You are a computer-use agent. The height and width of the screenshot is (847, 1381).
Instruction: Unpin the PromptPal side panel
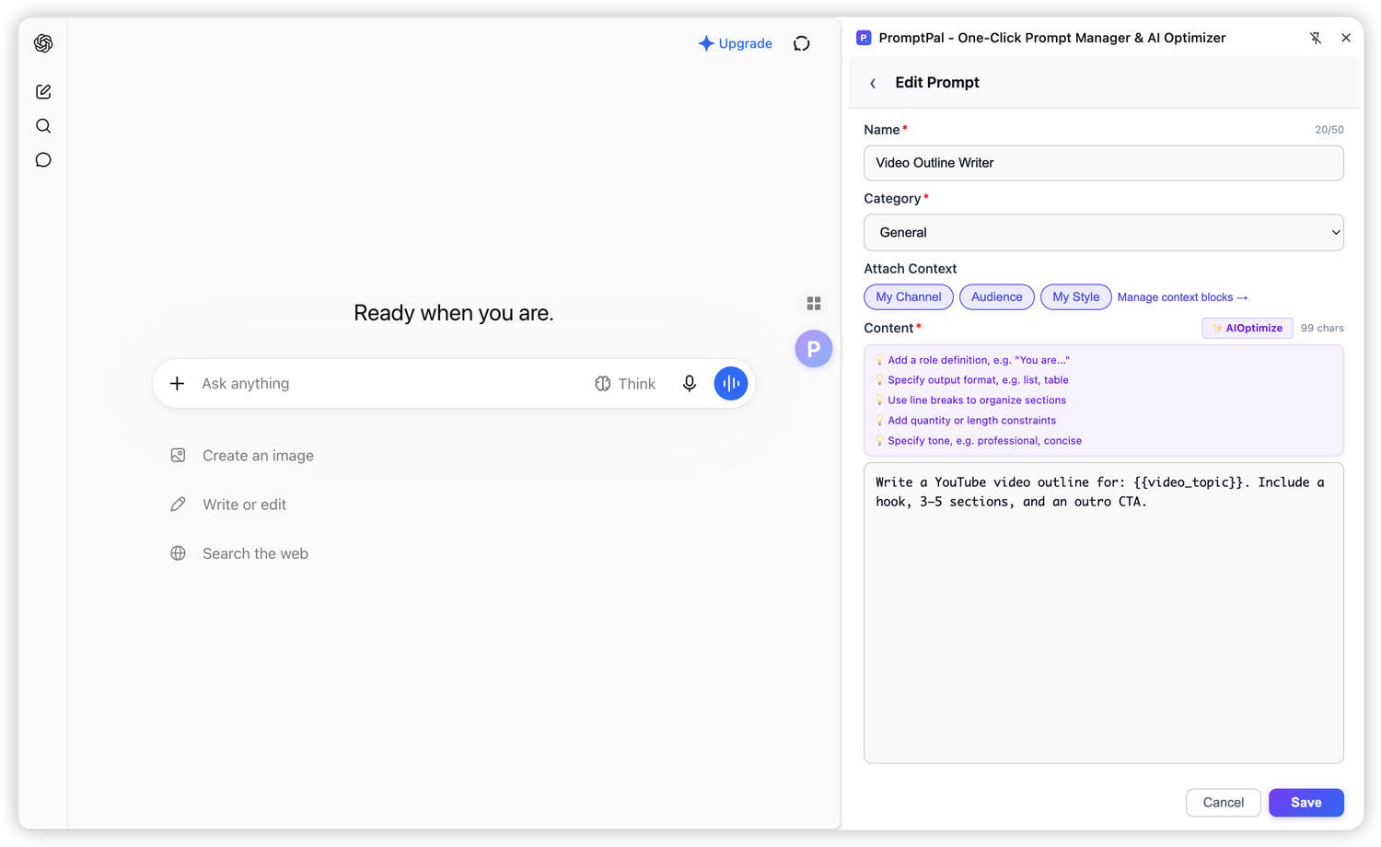(1316, 38)
